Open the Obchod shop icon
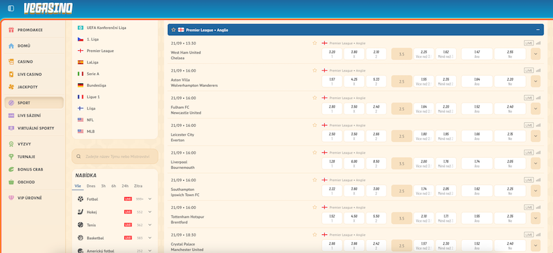The height and width of the screenshot is (253, 553). pos(11,182)
